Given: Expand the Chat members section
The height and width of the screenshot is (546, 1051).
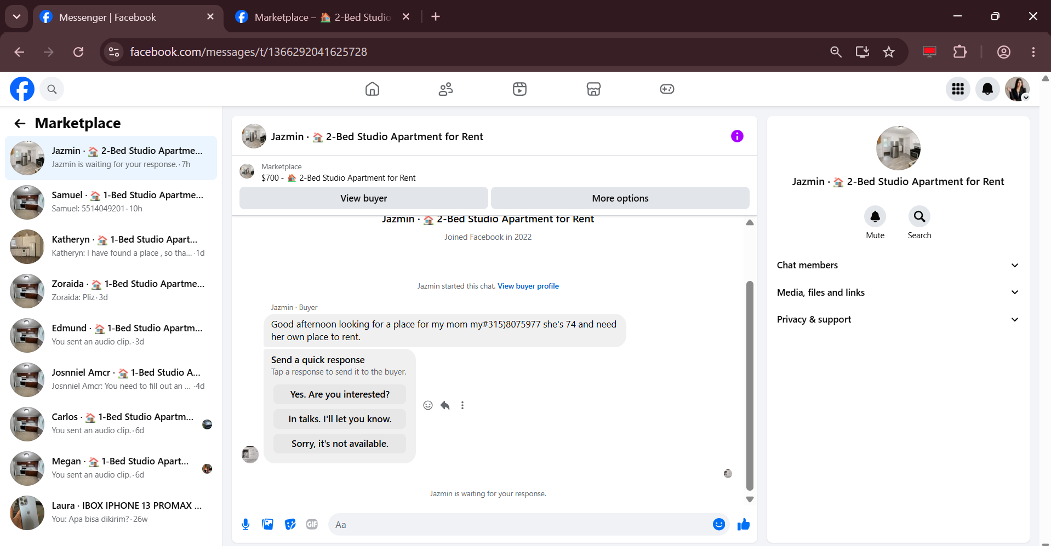Looking at the screenshot, I should click(x=898, y=265).
